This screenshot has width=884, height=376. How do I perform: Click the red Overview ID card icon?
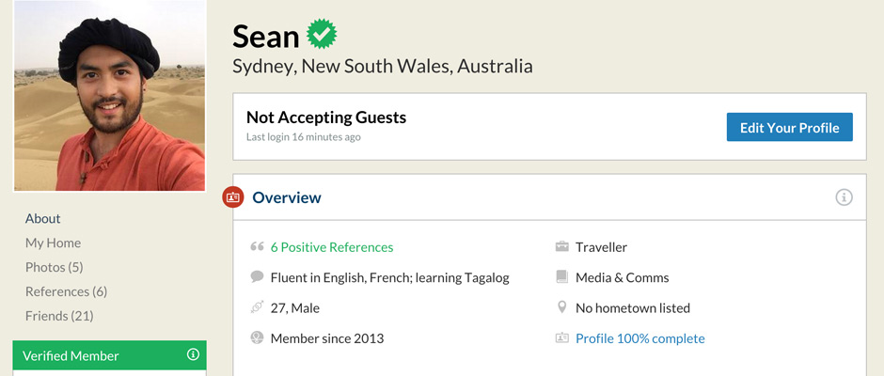point(232,197)
